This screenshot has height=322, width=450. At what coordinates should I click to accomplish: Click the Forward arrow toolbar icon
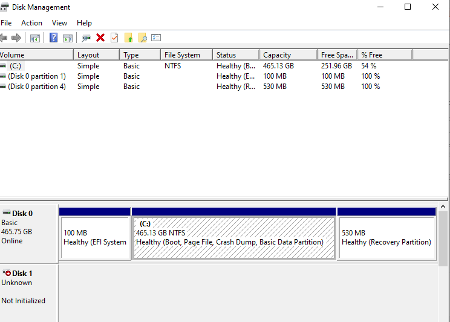(x=16, y=38)
